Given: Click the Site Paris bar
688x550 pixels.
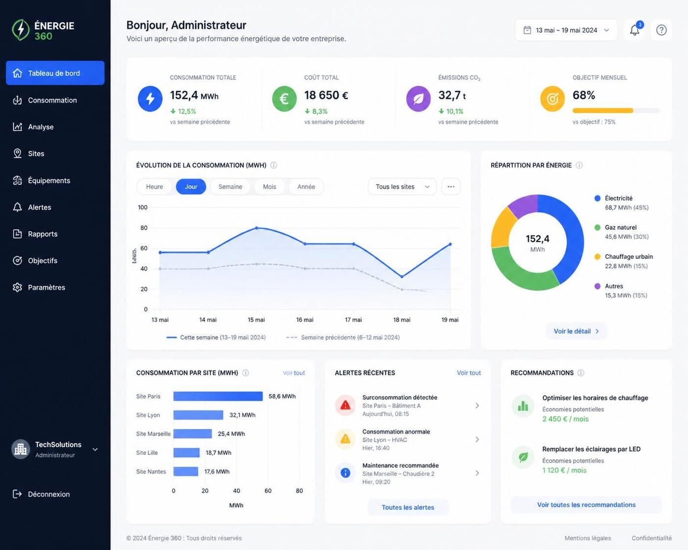Looking at the screenshot, I should (218, 396).
